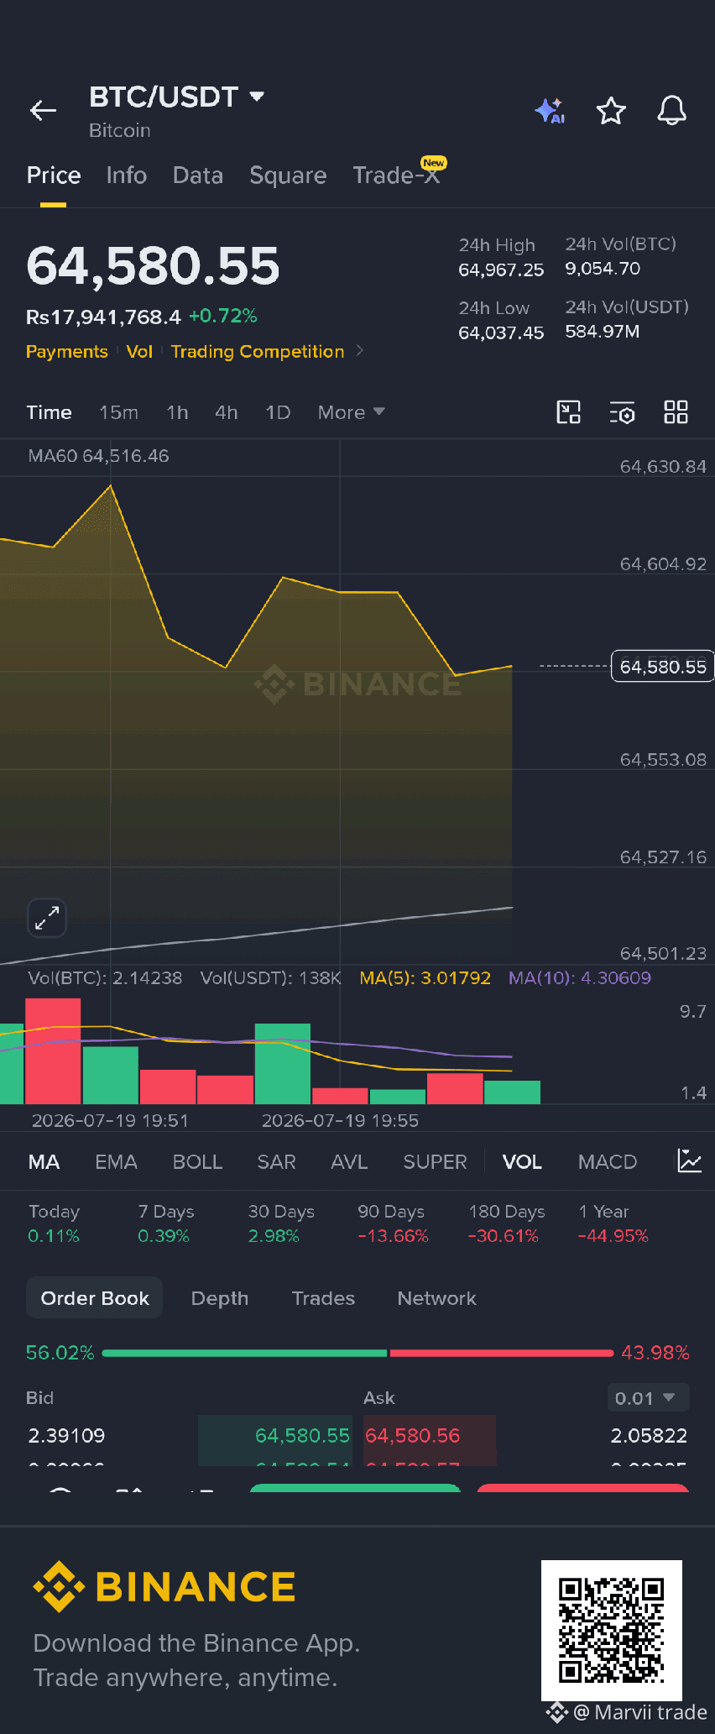This screenshot has width=715, height=1734.
Task: Open the 0.01 price precision dropdown
Action: coord(648,1397)
